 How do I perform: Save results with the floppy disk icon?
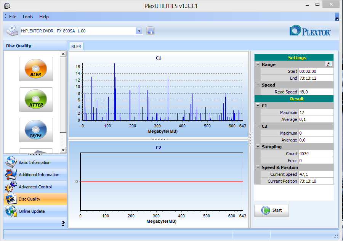pos(151,31)
